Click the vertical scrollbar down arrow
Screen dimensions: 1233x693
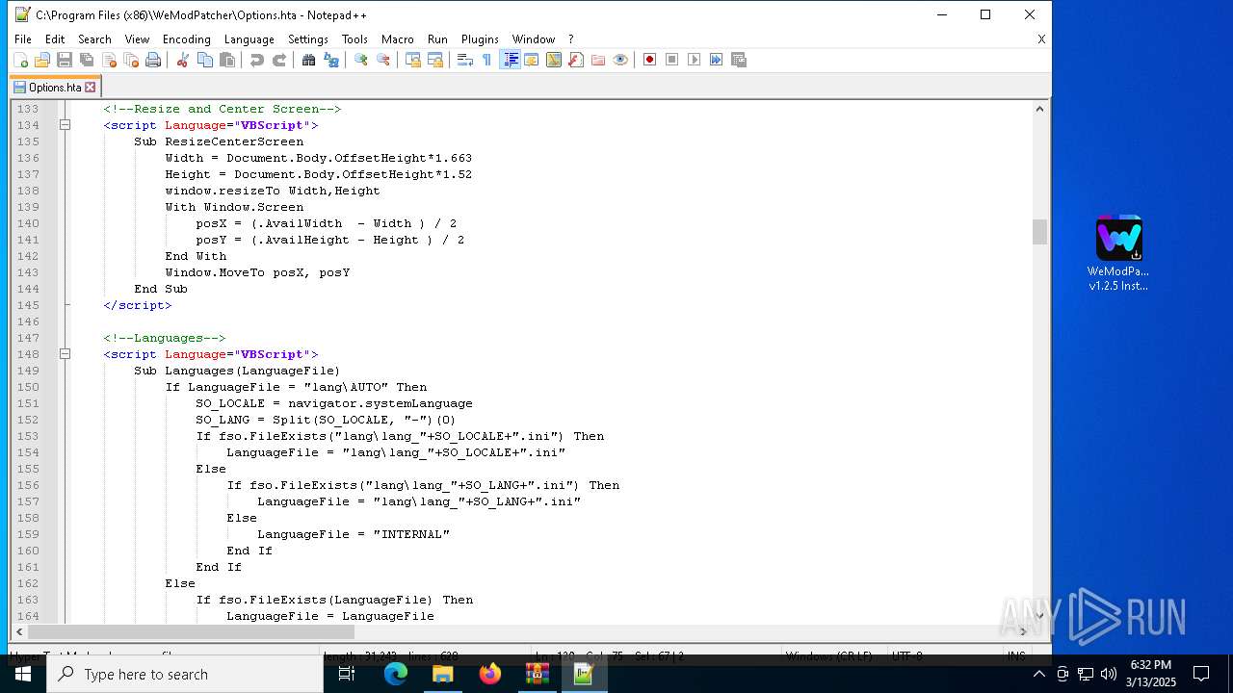coord(1039,616)
